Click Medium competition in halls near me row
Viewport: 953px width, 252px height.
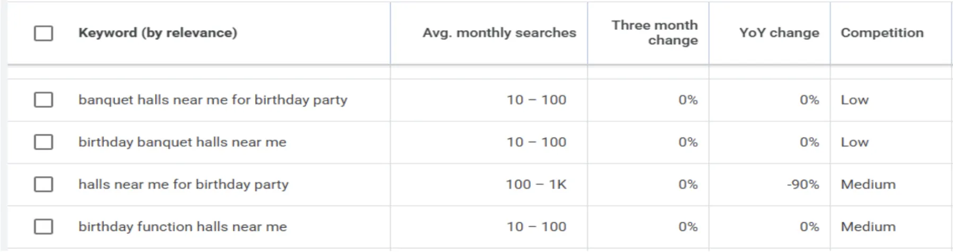click(x=868, y=185)
